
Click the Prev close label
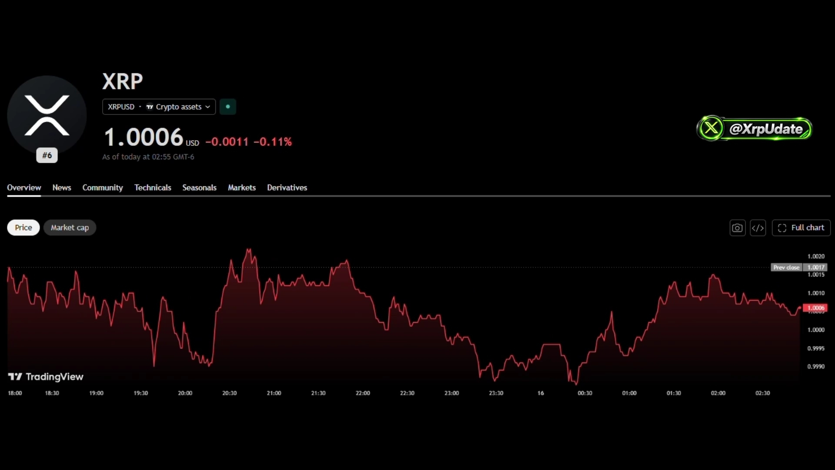(x=786, y=268)
